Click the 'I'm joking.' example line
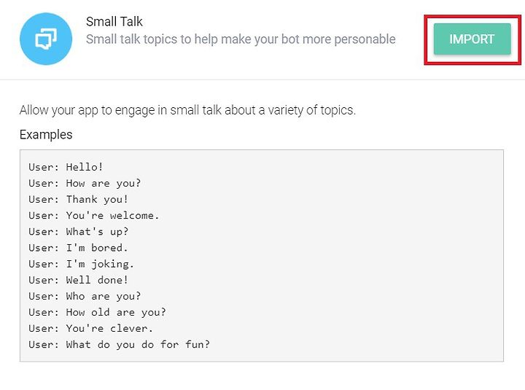Image resolution: width=525 pixels, height=390 pixels. [x=82, y=264]
